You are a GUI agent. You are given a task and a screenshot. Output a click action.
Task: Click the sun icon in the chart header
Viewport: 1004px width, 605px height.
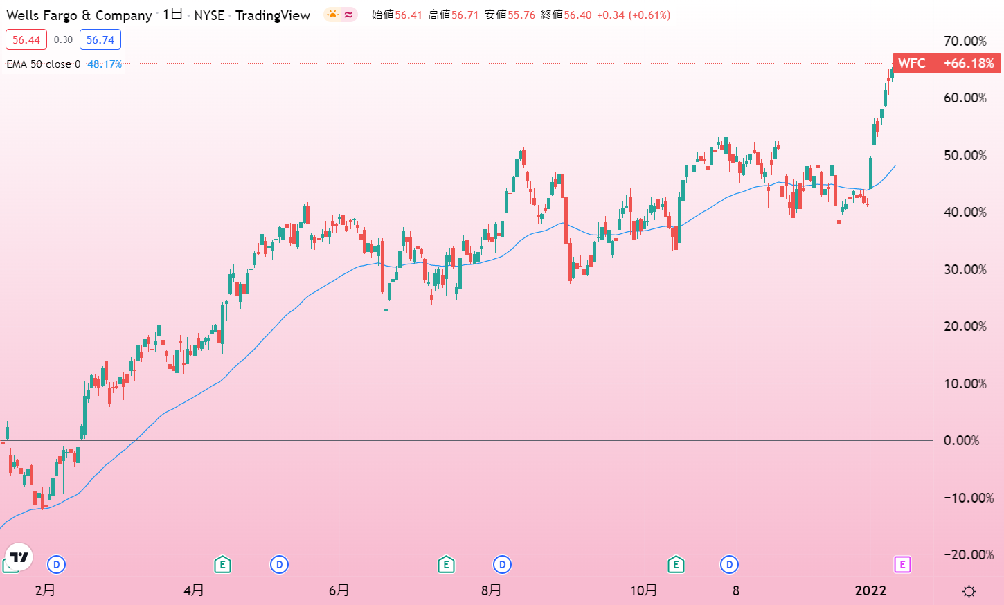(x=331, y=15)
